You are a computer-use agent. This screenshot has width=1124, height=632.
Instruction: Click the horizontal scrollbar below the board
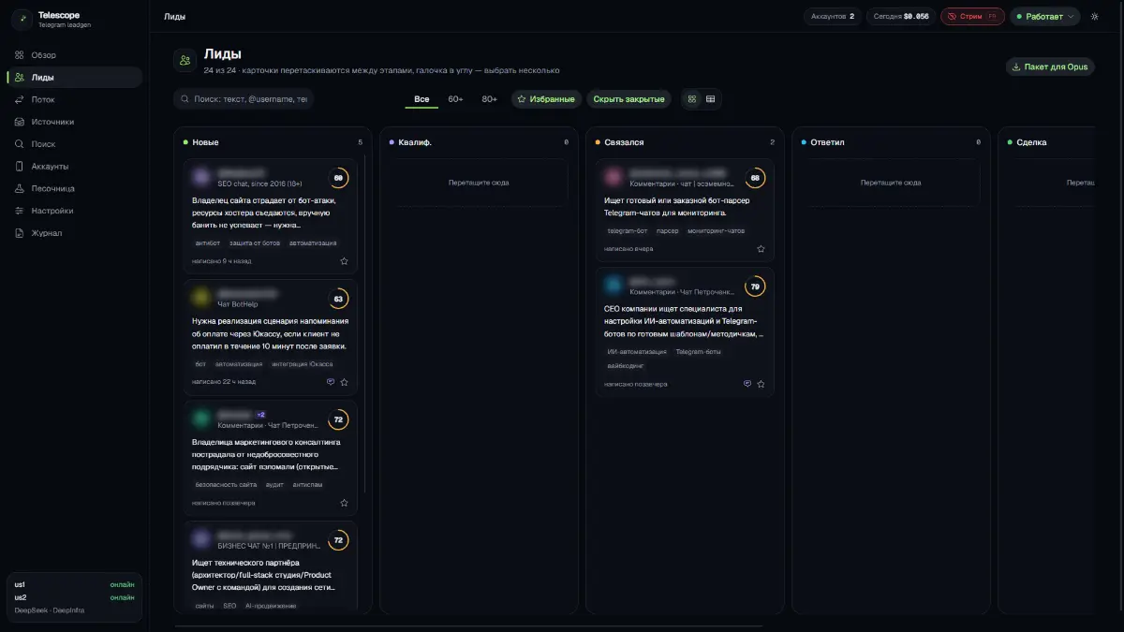468,626
